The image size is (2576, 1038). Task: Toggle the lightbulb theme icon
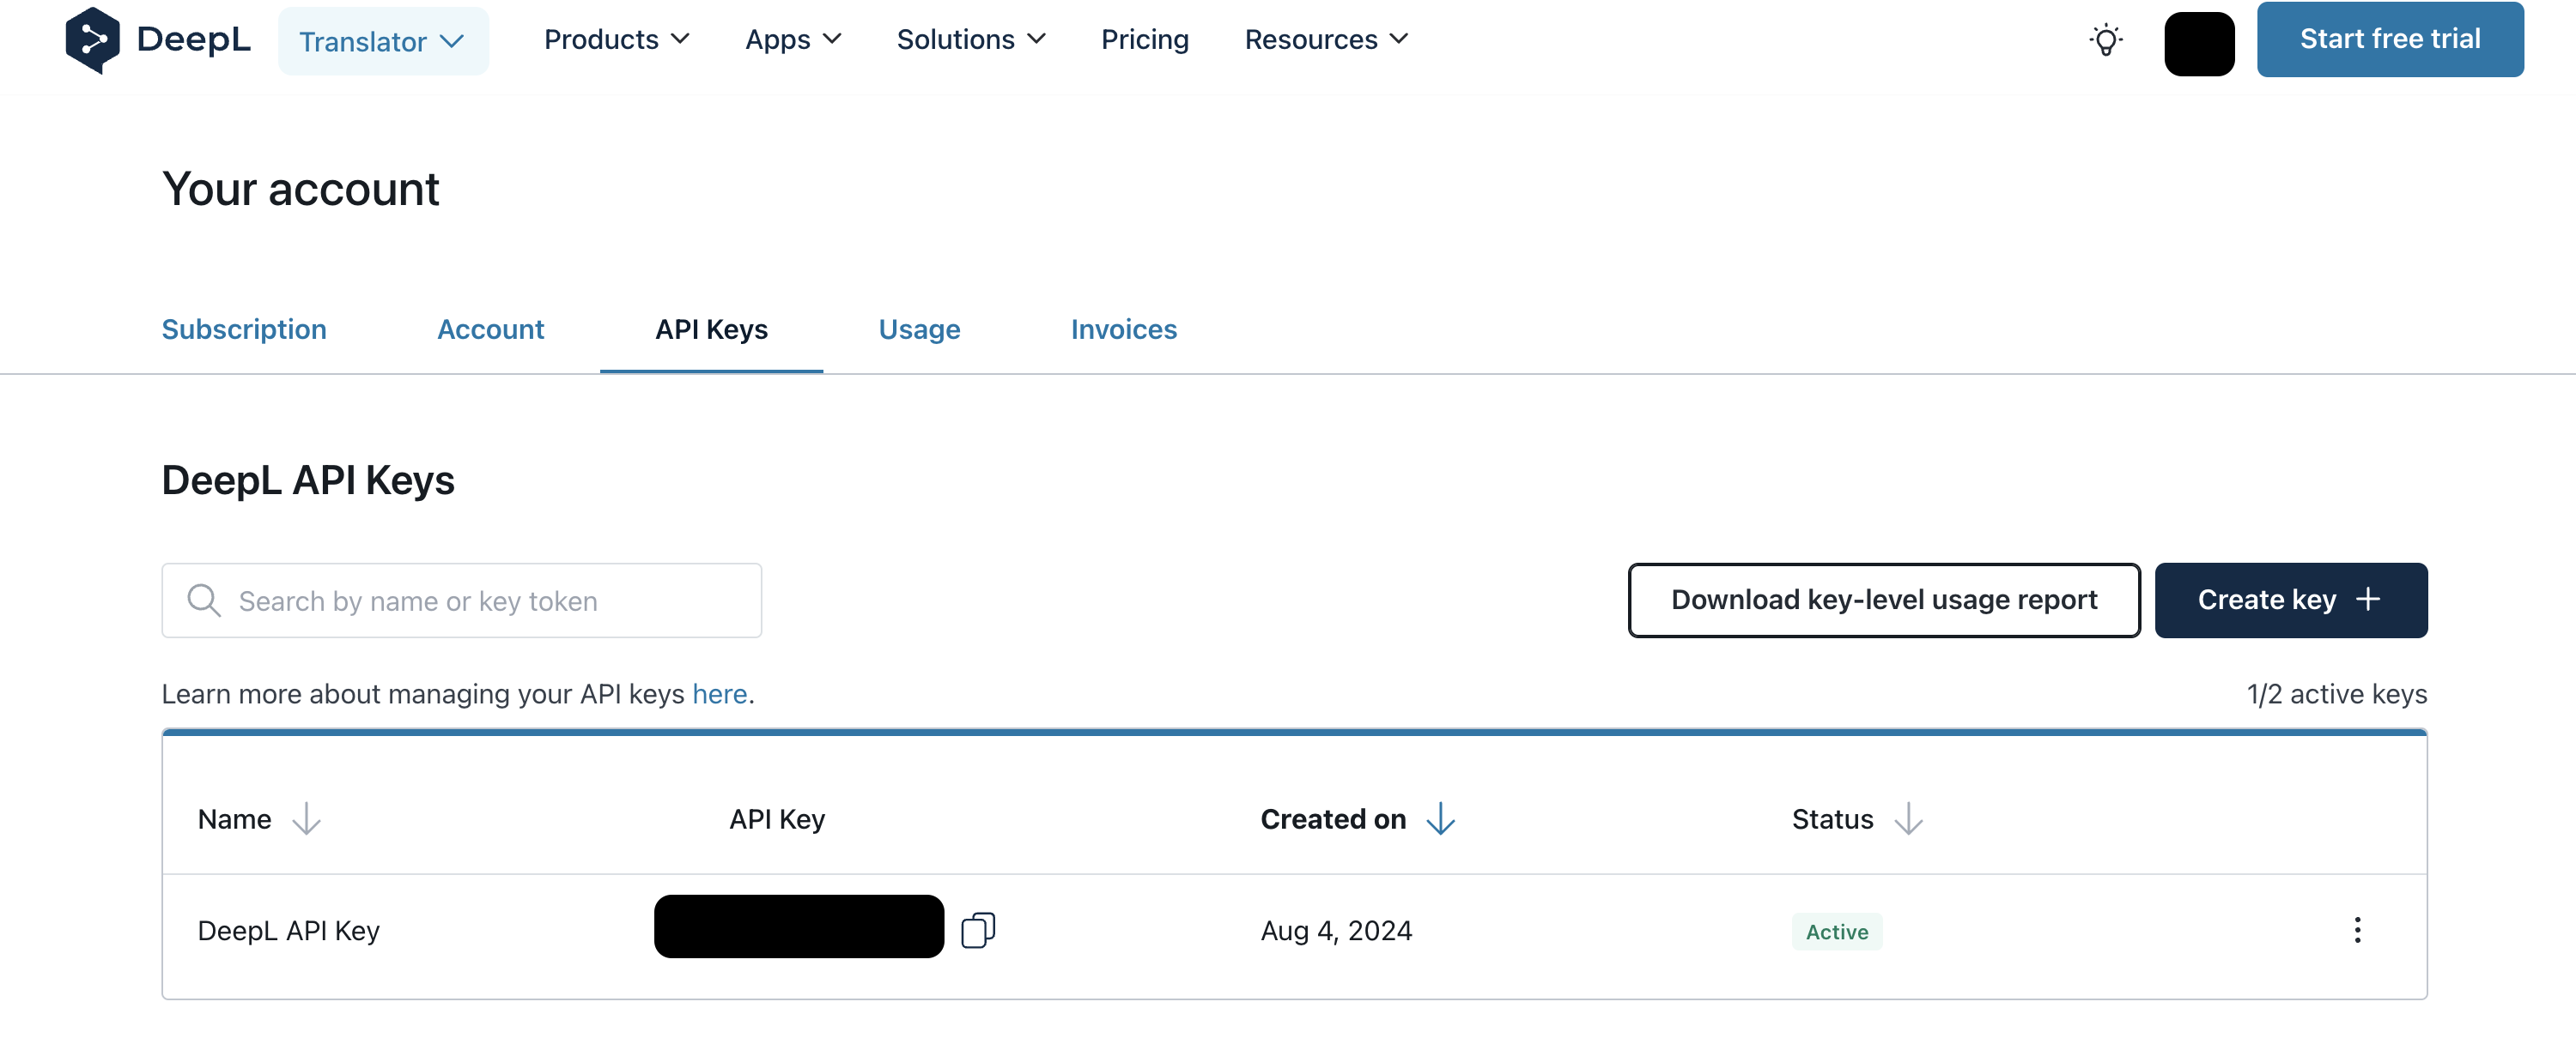(2105, 40)
